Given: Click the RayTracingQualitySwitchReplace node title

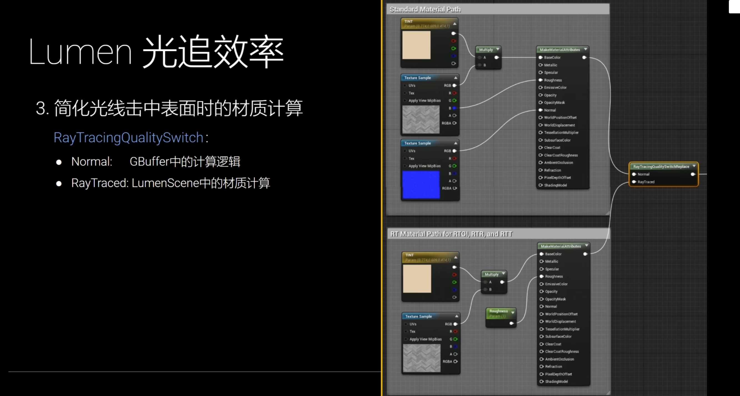Looking at the screenshot, I should 661,166.
